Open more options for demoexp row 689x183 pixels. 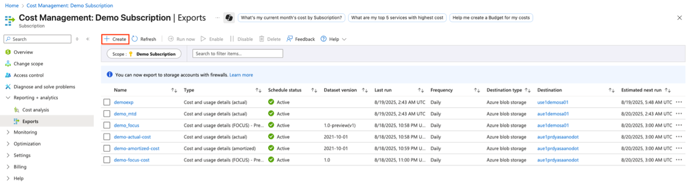point(679,102)
